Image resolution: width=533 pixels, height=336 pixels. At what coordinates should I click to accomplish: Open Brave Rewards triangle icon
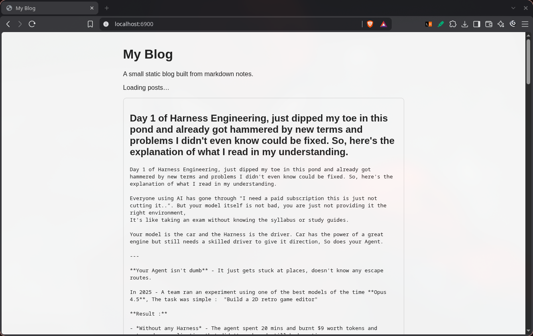[384, 24]
